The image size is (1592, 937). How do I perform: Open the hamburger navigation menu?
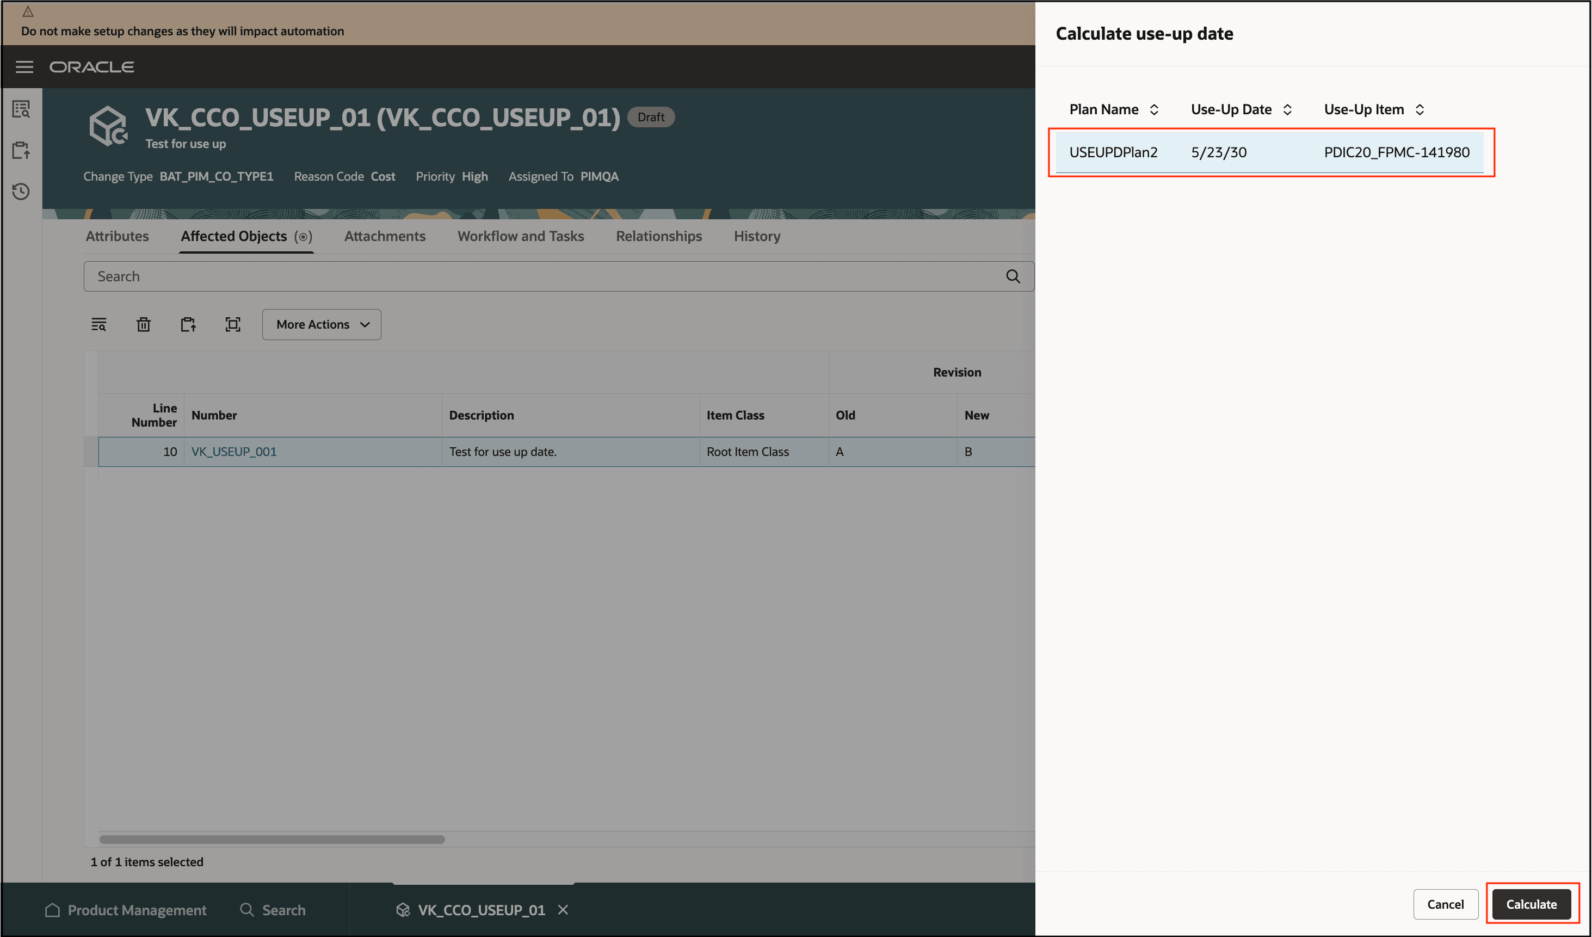click(x=24, y=67)
